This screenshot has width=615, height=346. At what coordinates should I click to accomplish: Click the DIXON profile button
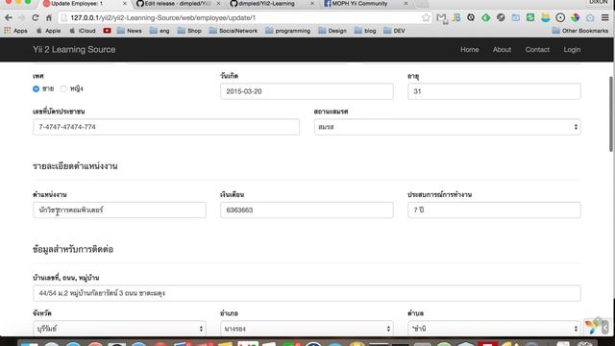tap(599, 2)
